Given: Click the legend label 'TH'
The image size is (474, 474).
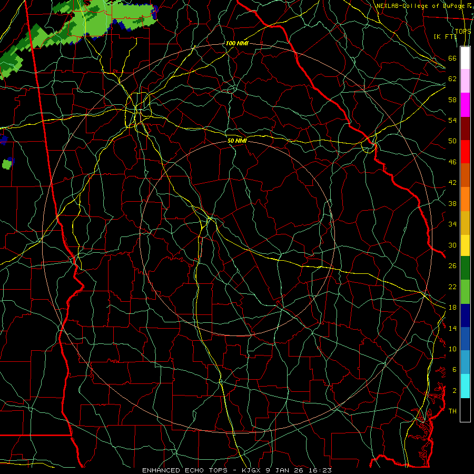Looking at the screenshot, I should [x=452, y=411].
